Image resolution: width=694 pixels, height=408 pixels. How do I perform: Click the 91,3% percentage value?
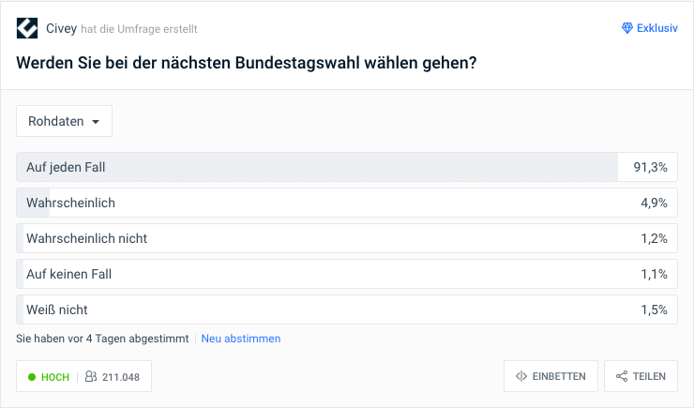(x=650, y=167)
